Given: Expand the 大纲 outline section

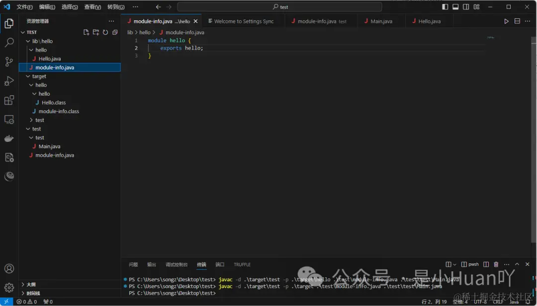Looking at the screenshot, I should pyautogui.click(x=70, y=285).
